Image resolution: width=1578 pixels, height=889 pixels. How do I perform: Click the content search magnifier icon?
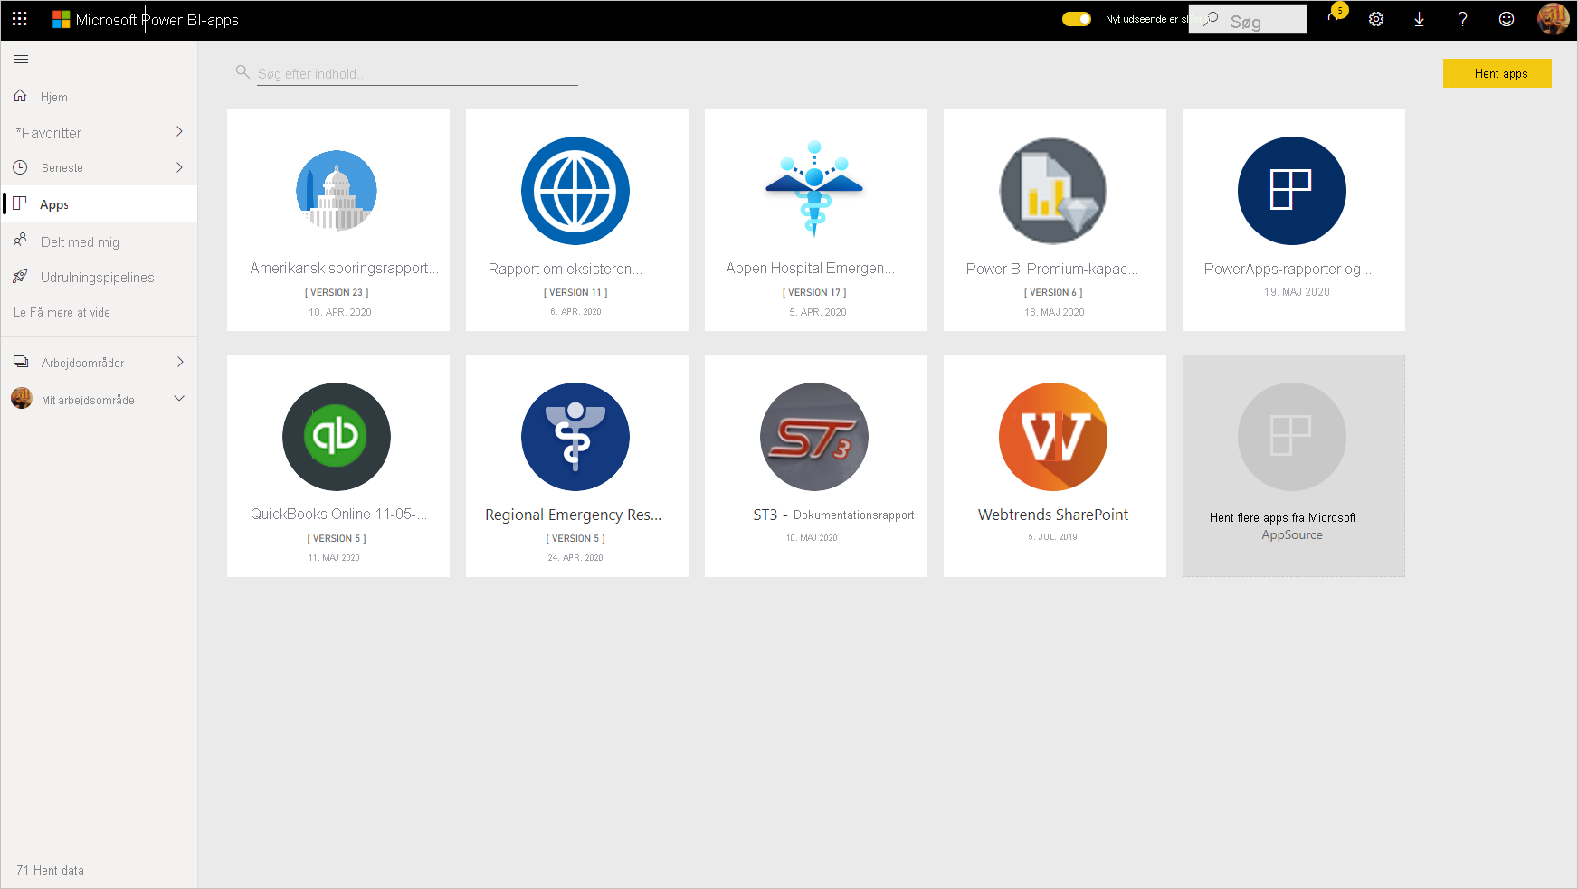[242, 71]
